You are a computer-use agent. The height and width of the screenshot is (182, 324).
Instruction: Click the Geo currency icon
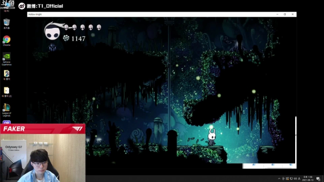click(66, 38)
